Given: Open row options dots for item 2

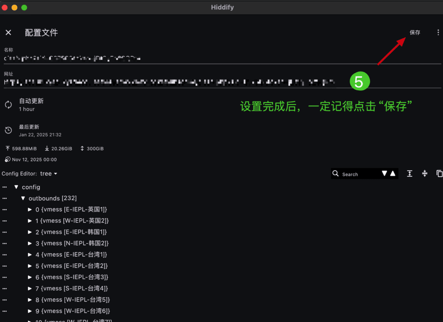Looking at the screenshot, I should tap(4, 232).
